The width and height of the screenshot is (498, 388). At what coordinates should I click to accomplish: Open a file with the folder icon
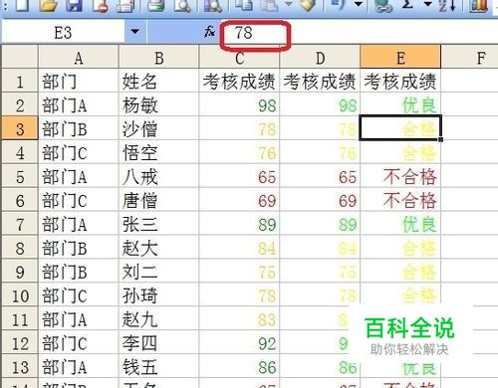[x=49, y=5]
